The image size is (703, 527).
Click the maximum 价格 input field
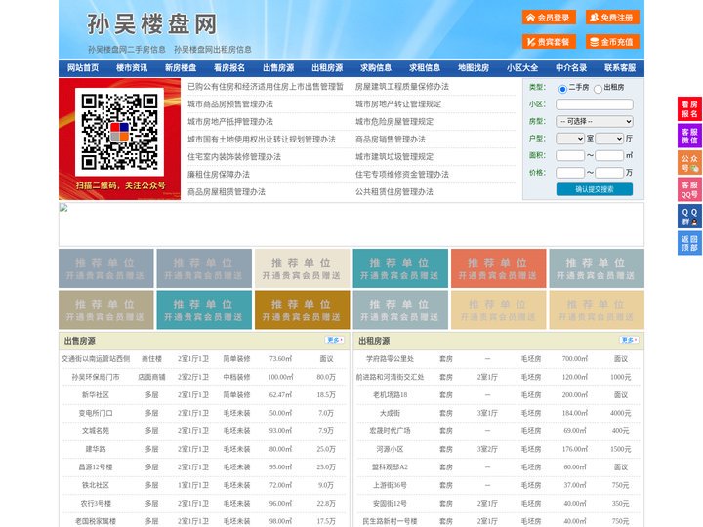point(609,173)
